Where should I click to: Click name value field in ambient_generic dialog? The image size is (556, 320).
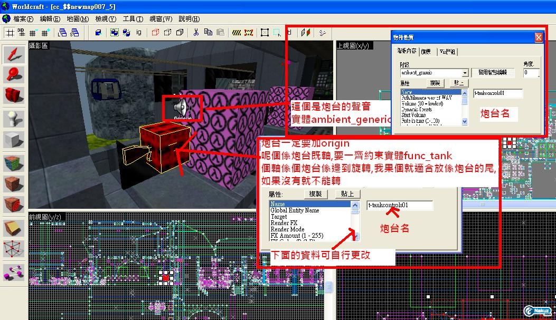[x=497, y=93]
